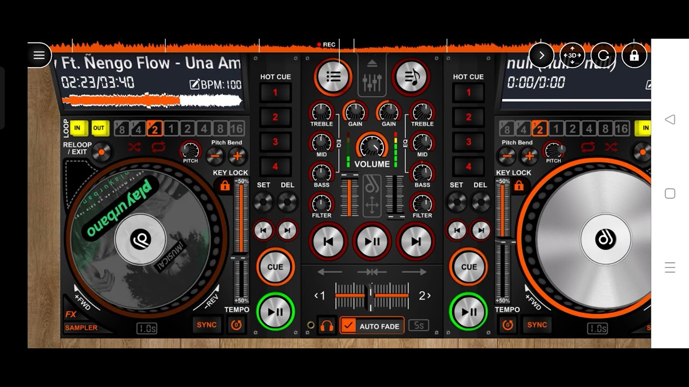Click left deck FILTER knob
Viewport: 689px width, 387px height.
click(x=321, y=203)
